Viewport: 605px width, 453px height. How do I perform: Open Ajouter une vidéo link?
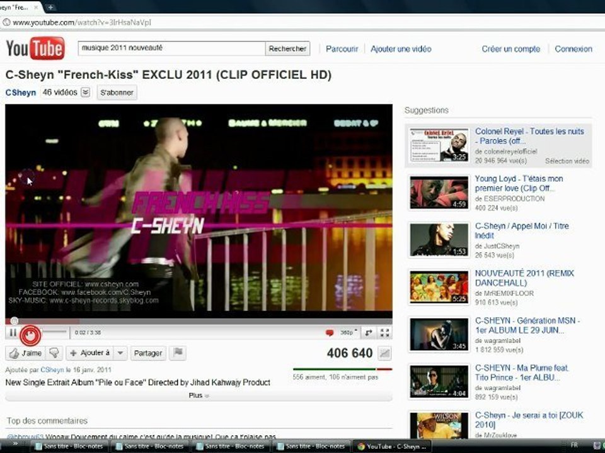401,49
